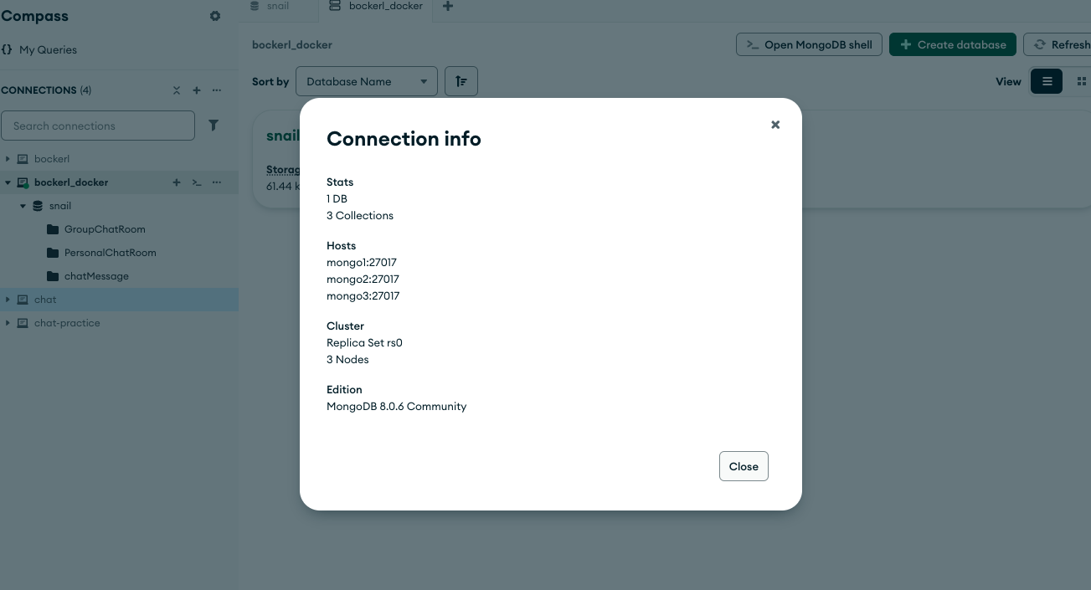Viewport: 1091px width, 590px height.
Task: Click the mongo2:27017 host text
Action: (363, 280)
